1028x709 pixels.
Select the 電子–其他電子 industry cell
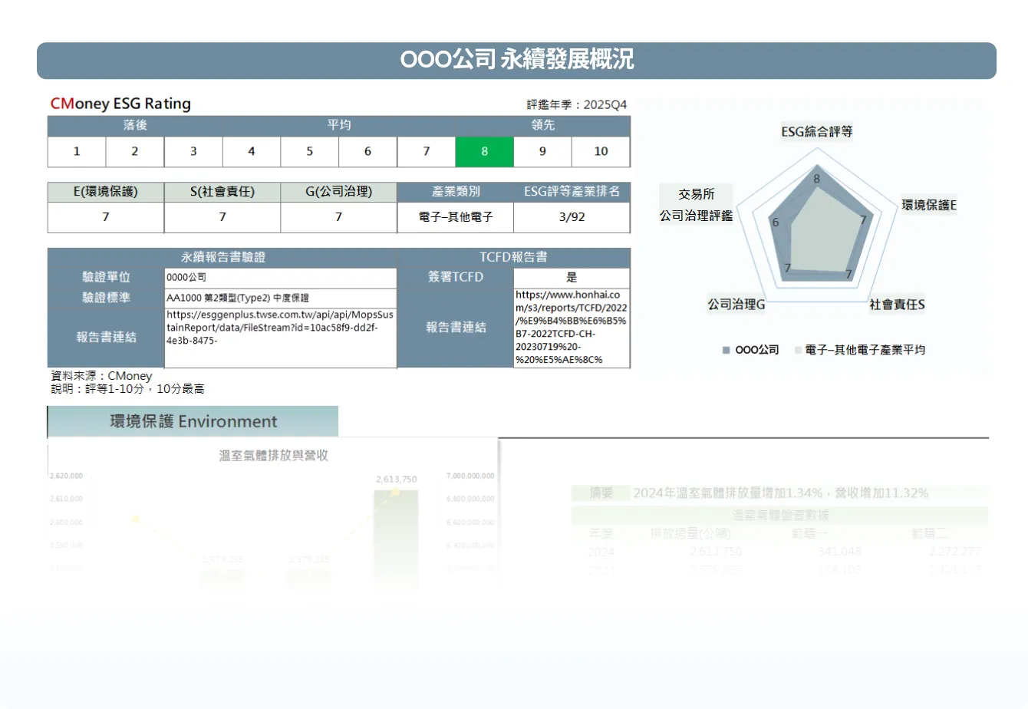(x=456, y=217)
